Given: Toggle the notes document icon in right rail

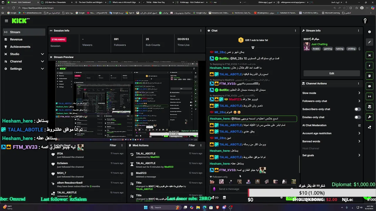Looking at the screenshot, I should point(370,76).
